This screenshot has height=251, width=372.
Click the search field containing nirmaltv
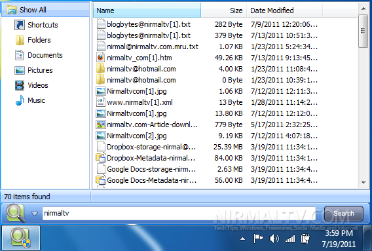[x=179, y=213]
